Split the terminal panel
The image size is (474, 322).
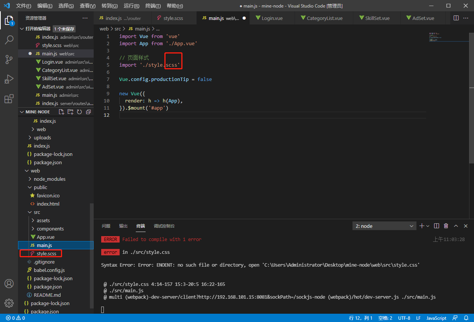[436, 226]
